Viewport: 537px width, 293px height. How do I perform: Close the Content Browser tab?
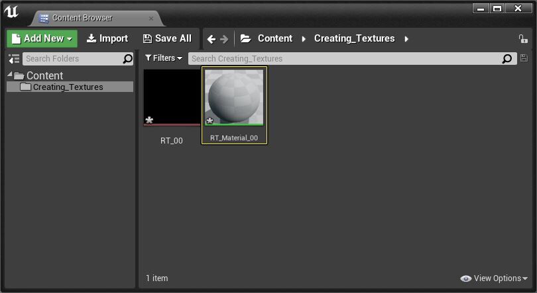pyautogui.click(x=151, y=19)
